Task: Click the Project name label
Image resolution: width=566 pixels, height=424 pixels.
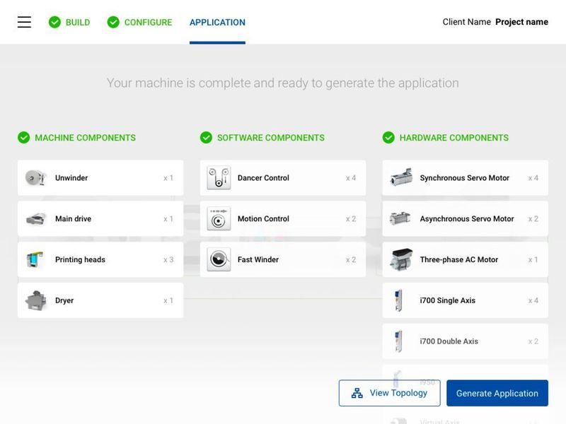Action: click(x=521, y=22)
